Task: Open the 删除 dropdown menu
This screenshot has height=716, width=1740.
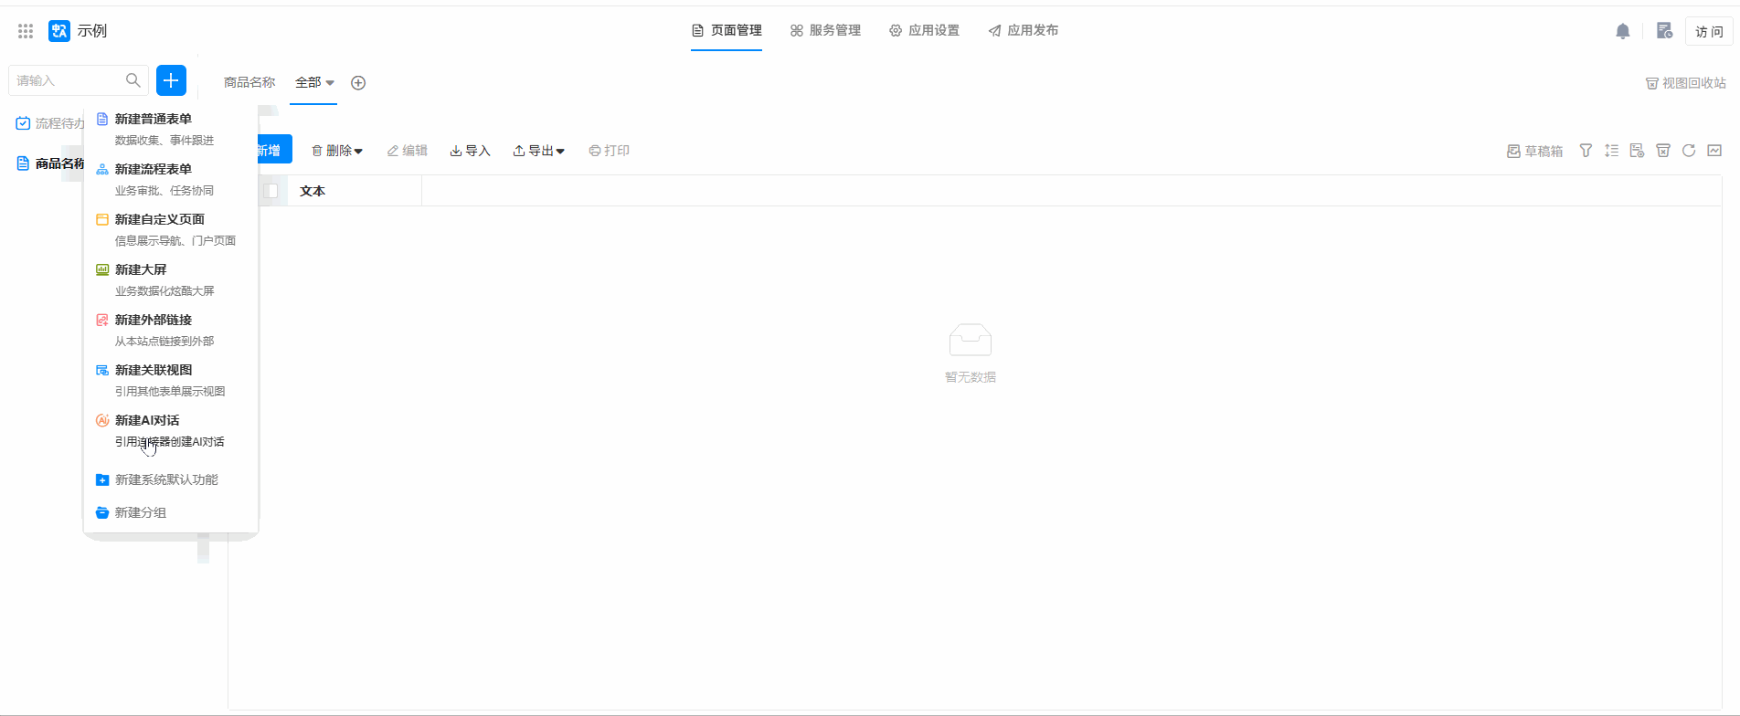Action: [337, 151]
